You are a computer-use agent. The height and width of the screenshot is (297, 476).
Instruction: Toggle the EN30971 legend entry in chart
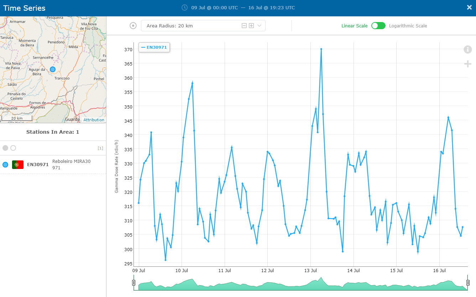coord(154,47)
